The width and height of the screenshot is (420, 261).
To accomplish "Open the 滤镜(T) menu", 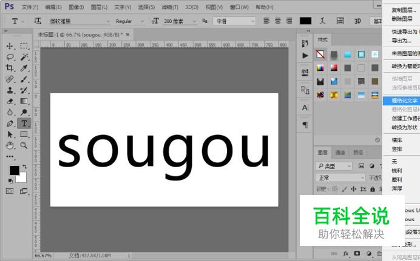I will point(170,7).
